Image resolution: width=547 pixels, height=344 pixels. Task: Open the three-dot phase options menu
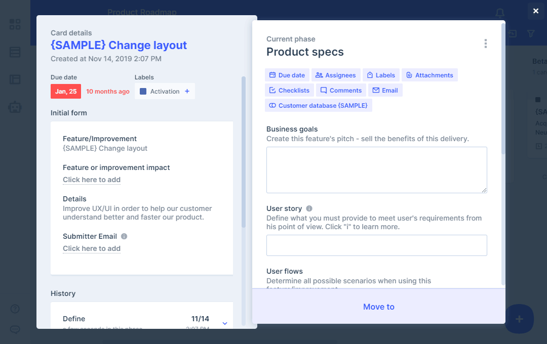coord(485,44)
